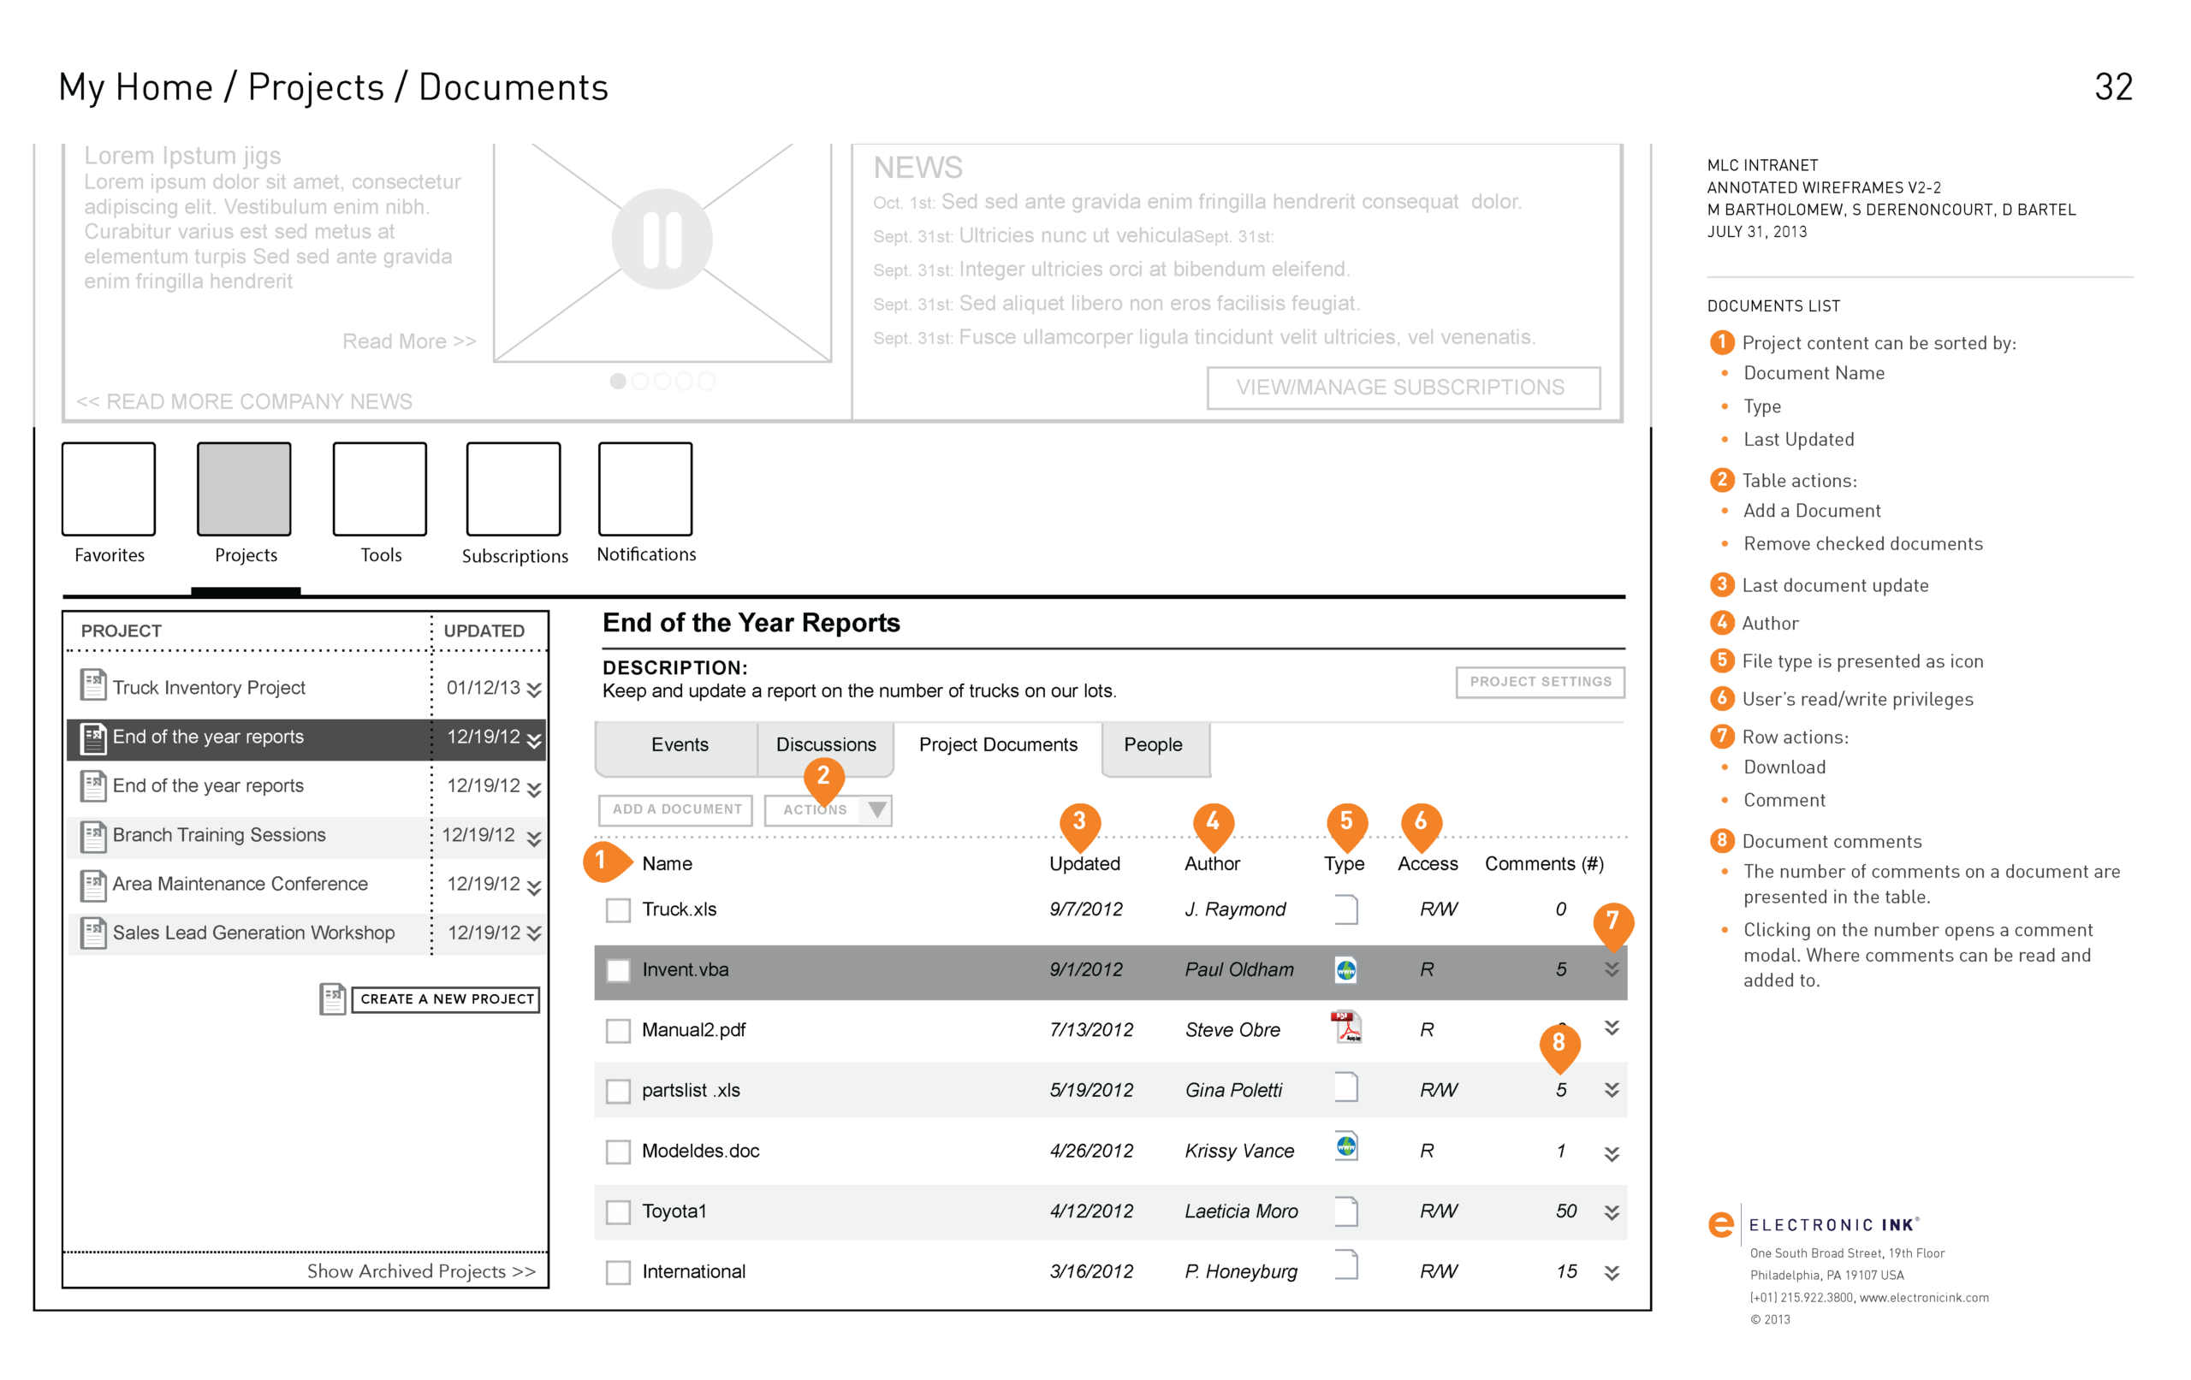Click the blank file type icon for Truck.xls
2191x1380 pixels.
(1345, 909)
